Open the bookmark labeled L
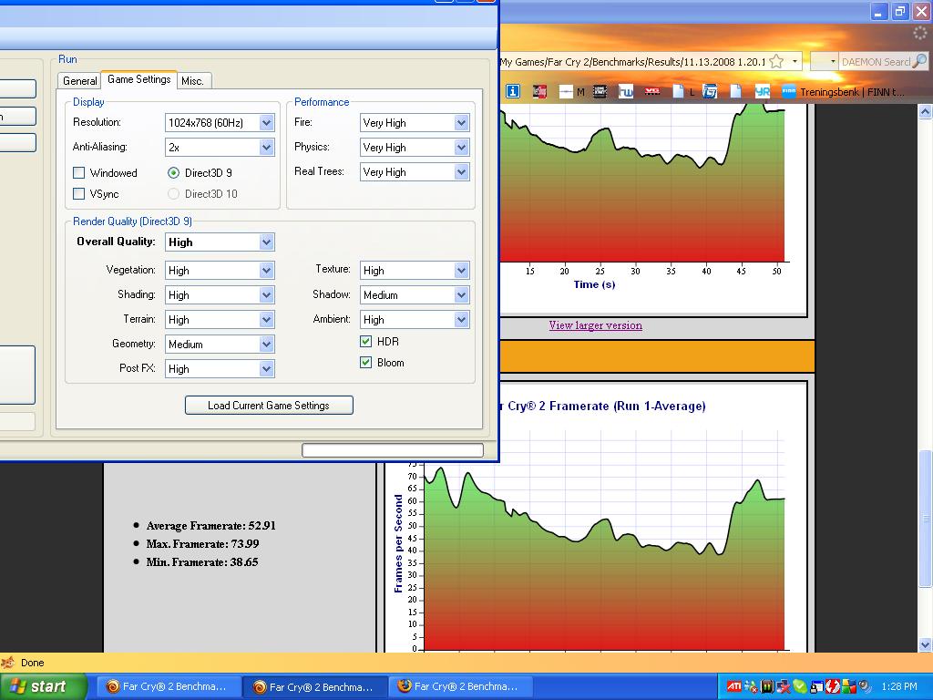This screenshot has width=933, height=700. (x=683, y=91)
